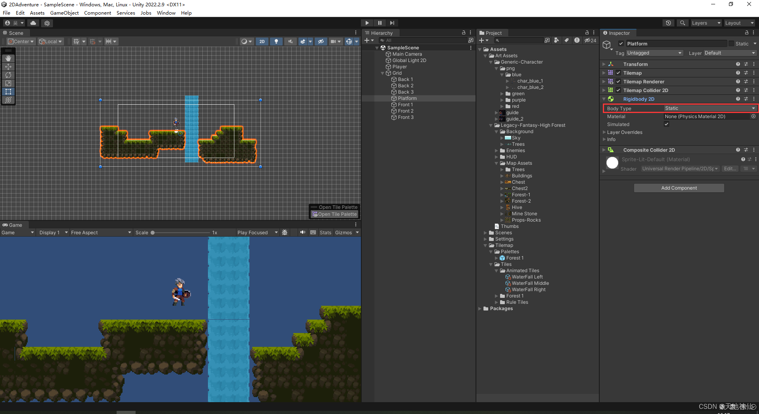
Task: Toggle scene audio mute icon
Action: click(x=290, y=41)
